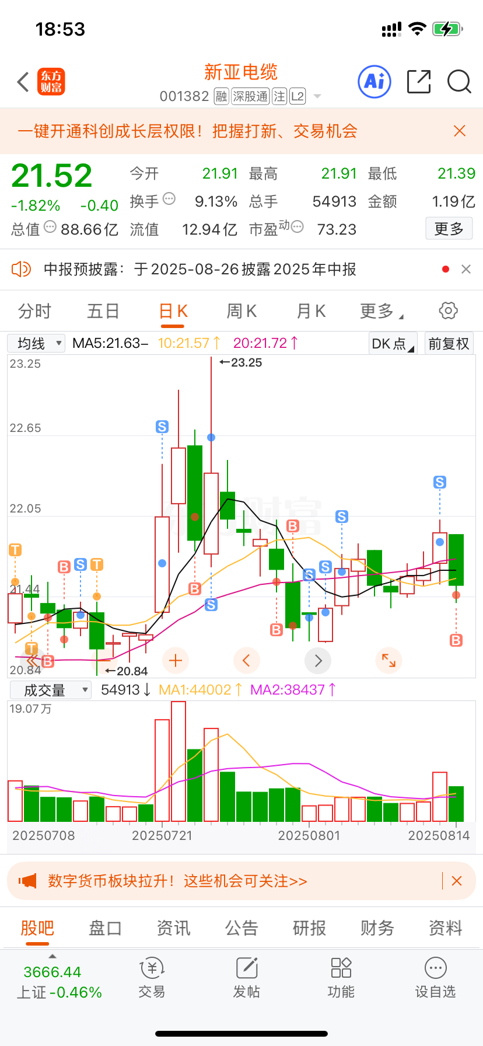This screenshot has width=483, height=1046.
Task: Open the Ai assistant icon
Action: [x=374, y=82]
